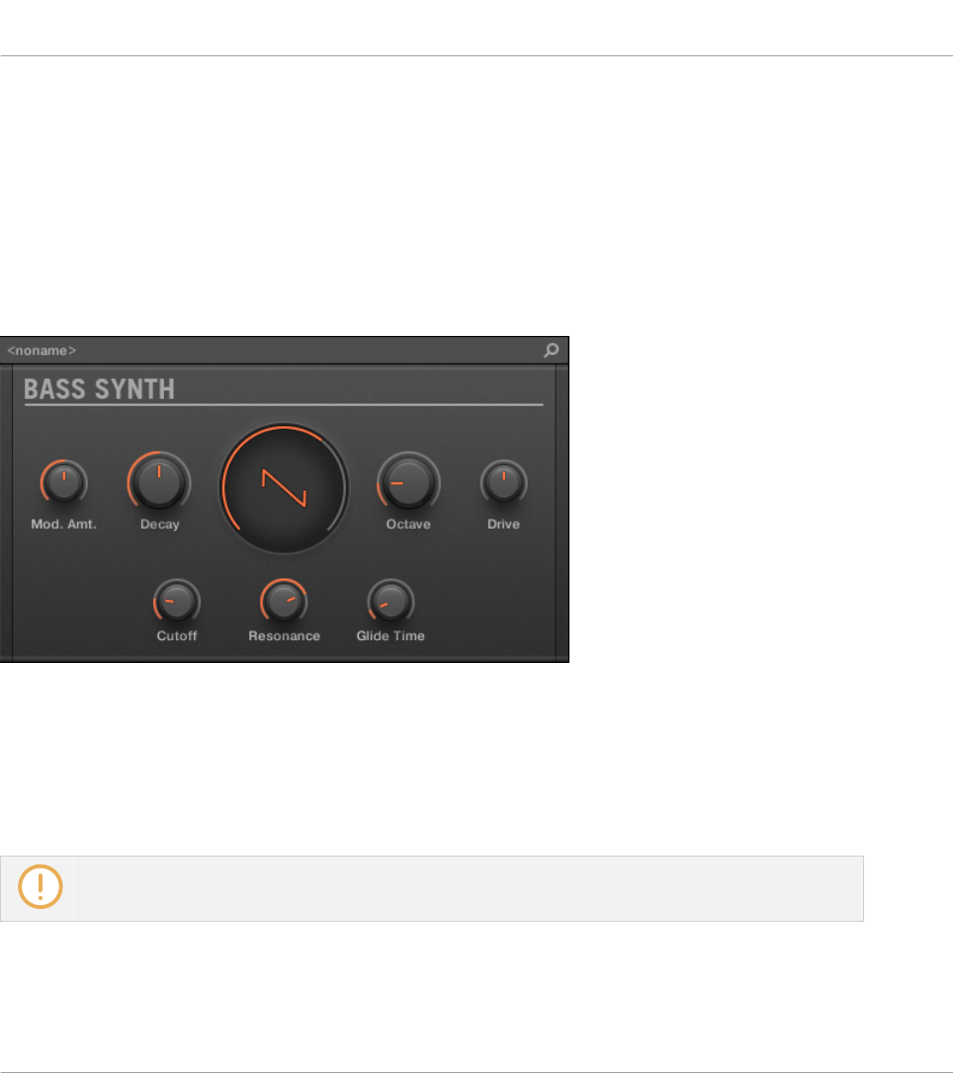Click the orange exclamation mark notice icon
The image size is (954, 1073).
(x=41, y=887)
